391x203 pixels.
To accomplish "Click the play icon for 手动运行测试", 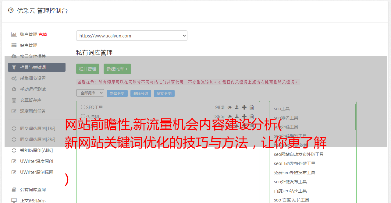I will tap(14, 89).
